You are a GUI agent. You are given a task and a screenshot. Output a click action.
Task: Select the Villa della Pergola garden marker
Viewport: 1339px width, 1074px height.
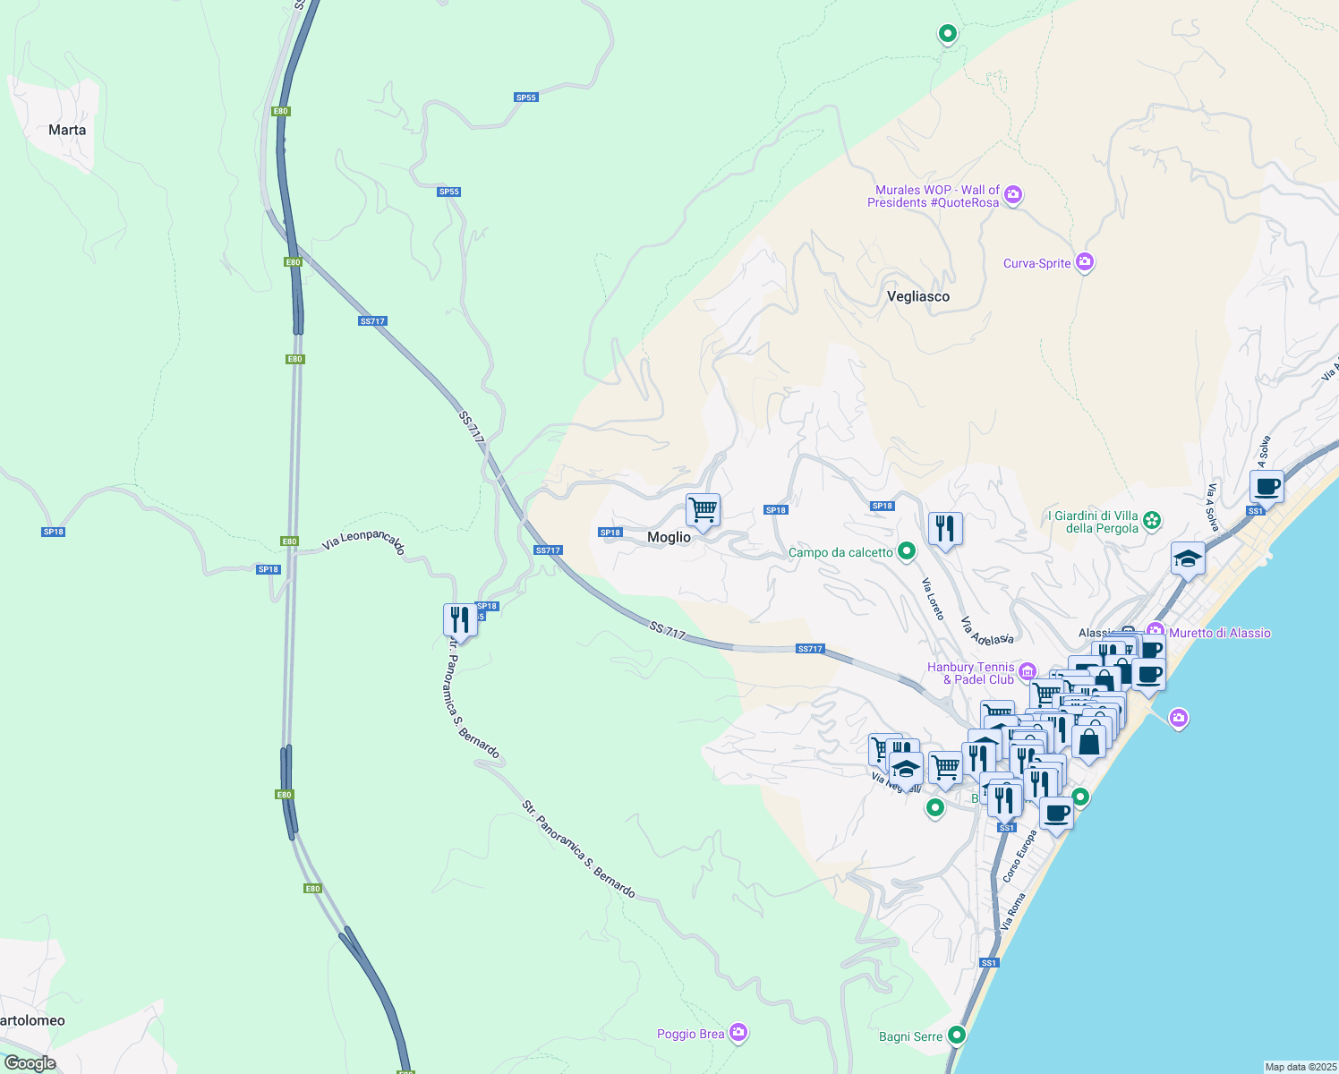[x=1152, y=520]
